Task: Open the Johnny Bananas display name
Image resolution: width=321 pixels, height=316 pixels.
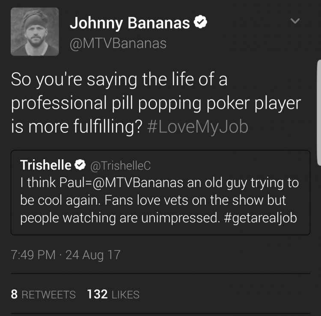Action: (130, 23)
